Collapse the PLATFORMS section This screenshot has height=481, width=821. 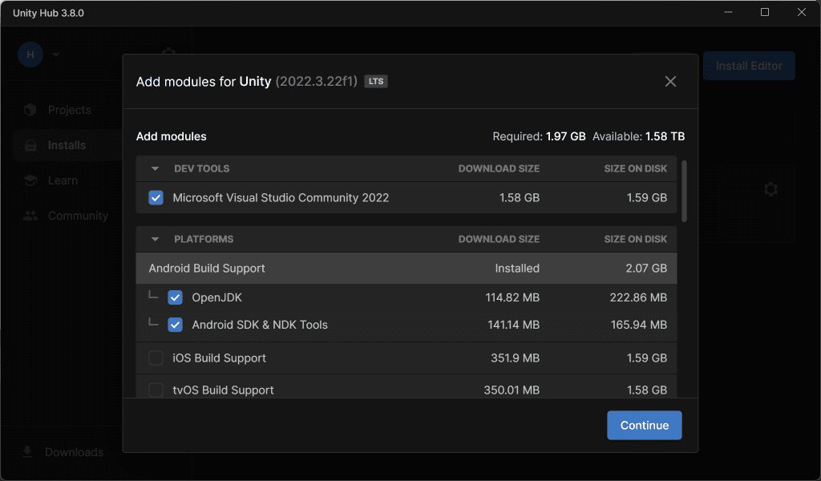click(155, 240)
